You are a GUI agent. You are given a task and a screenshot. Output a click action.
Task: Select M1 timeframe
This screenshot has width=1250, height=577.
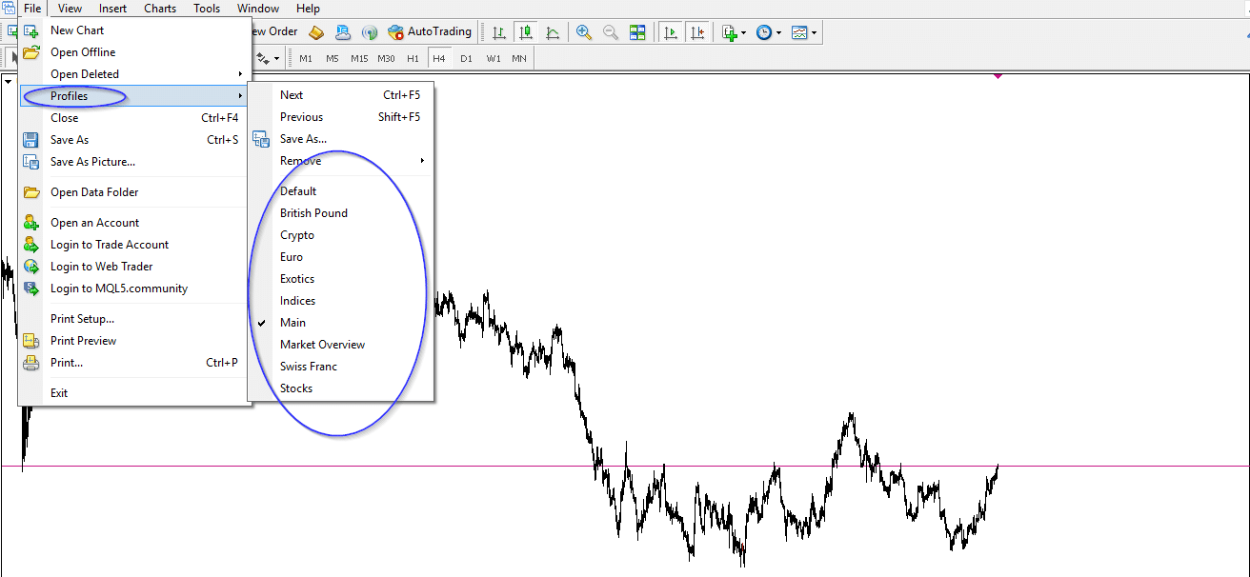306,59
